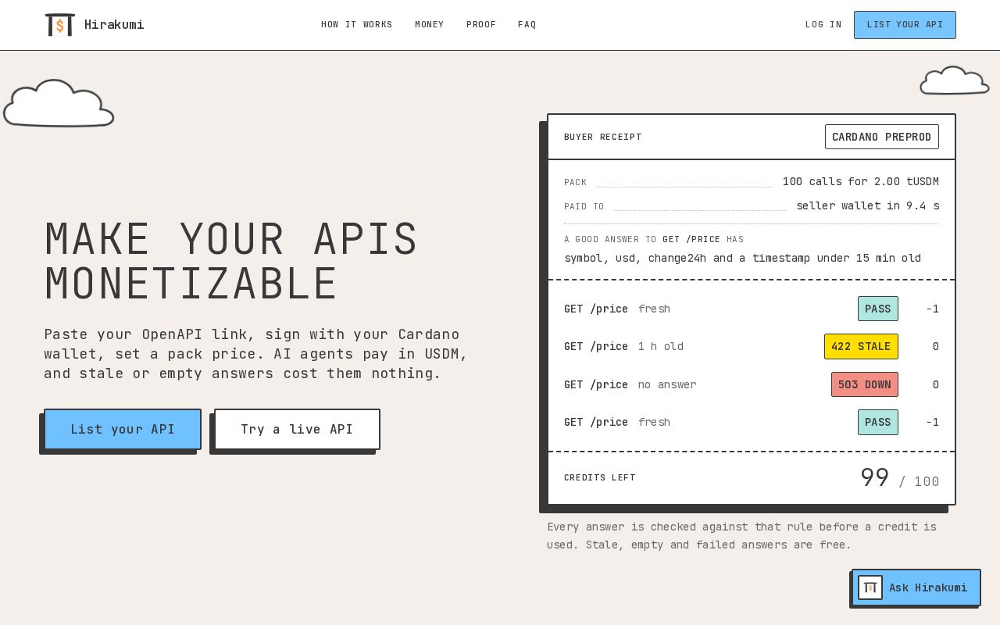Click the Log In link
The image size is (1000, 625).
coord(823,25)
